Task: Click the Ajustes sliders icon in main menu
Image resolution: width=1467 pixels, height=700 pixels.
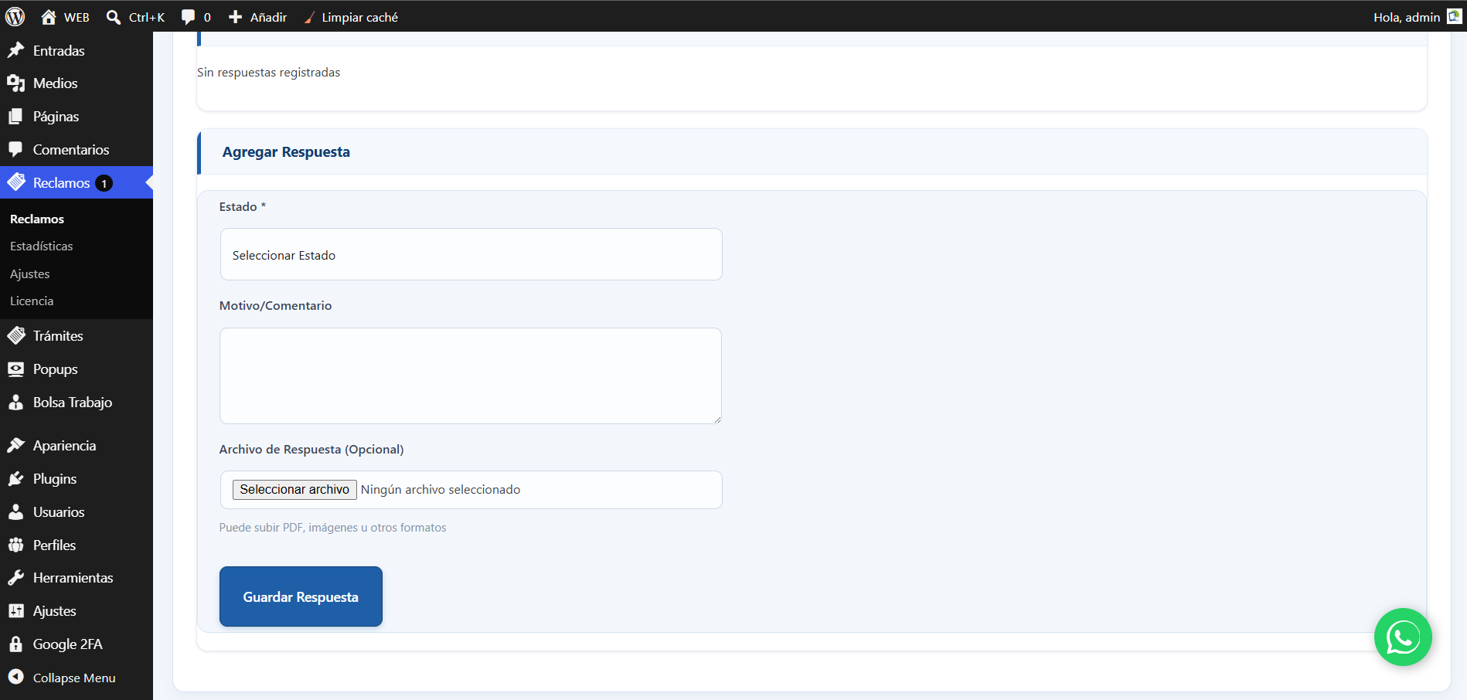Action: [16, 611]
